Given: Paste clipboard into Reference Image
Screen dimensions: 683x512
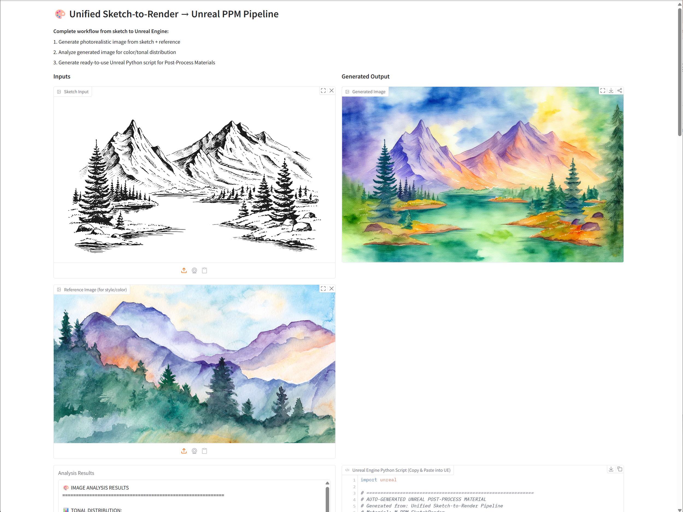Looking at the screenshot, I should coord(204,451).
